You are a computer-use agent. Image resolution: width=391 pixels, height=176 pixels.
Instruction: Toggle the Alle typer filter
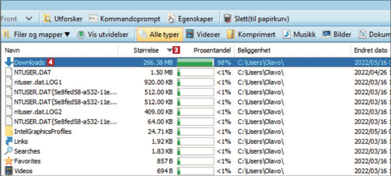pos(160,35)
